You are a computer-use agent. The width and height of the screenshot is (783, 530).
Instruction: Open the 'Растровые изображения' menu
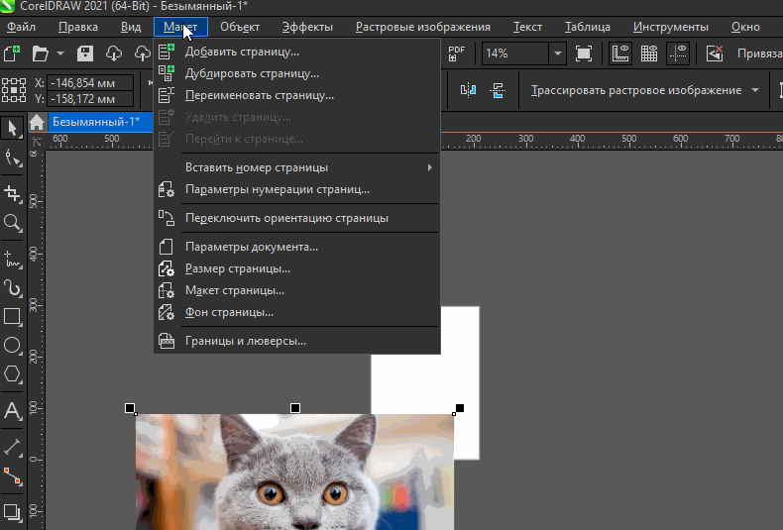[423, 27]
